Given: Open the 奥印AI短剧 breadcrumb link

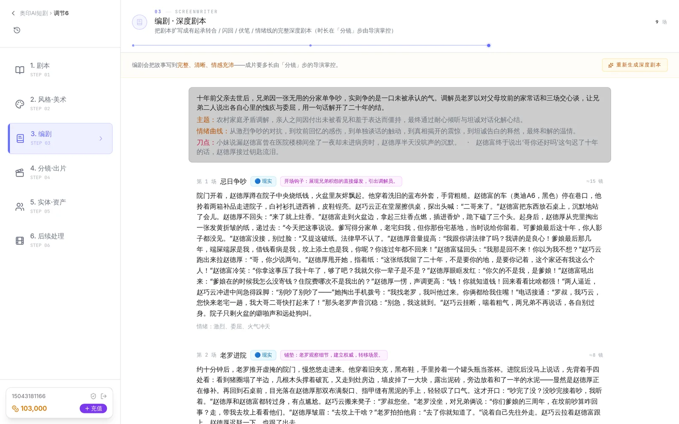Looking at the screenshot, I should click(34, 13).
